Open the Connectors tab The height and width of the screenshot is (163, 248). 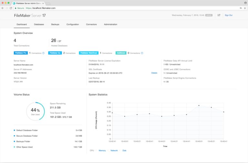point(91,24)
